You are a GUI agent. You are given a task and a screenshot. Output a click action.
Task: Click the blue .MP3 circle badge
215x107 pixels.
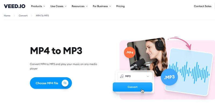pyautogui.click(x=169, y=77)
